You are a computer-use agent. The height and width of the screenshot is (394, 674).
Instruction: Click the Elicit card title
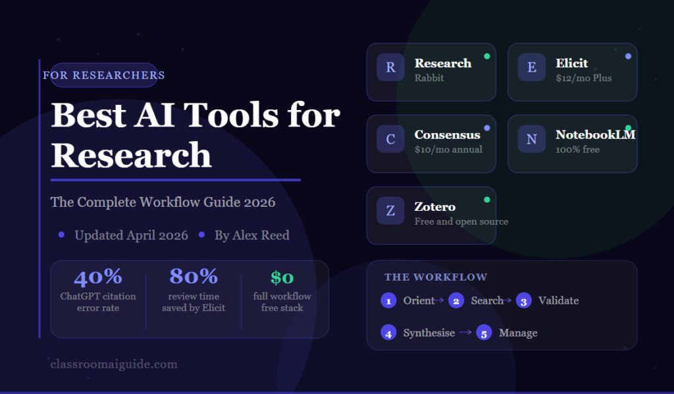click(x=572, y=63)
